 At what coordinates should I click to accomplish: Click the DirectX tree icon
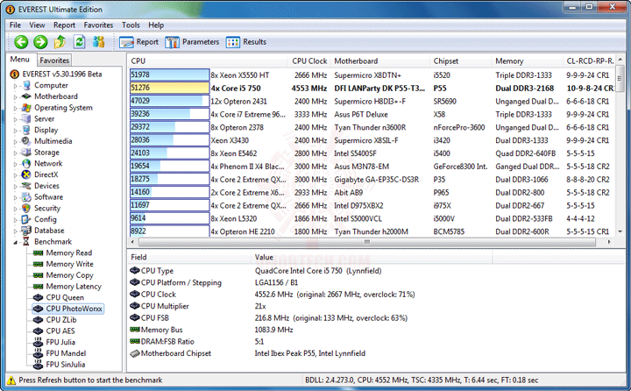pyautogui.click(x=26, y=174)
